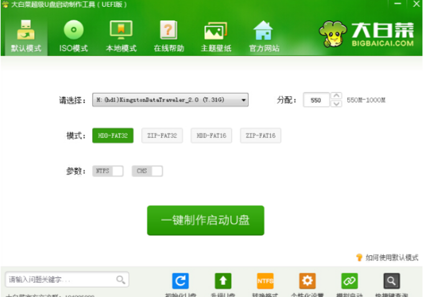Click the green 升级U盘 (upgrade USB) icon

click(x=223, y=281)
